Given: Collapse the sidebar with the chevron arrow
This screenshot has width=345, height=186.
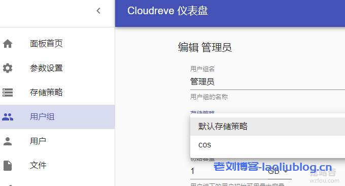Looking at the screenshot, I should (x=98, y=11).
